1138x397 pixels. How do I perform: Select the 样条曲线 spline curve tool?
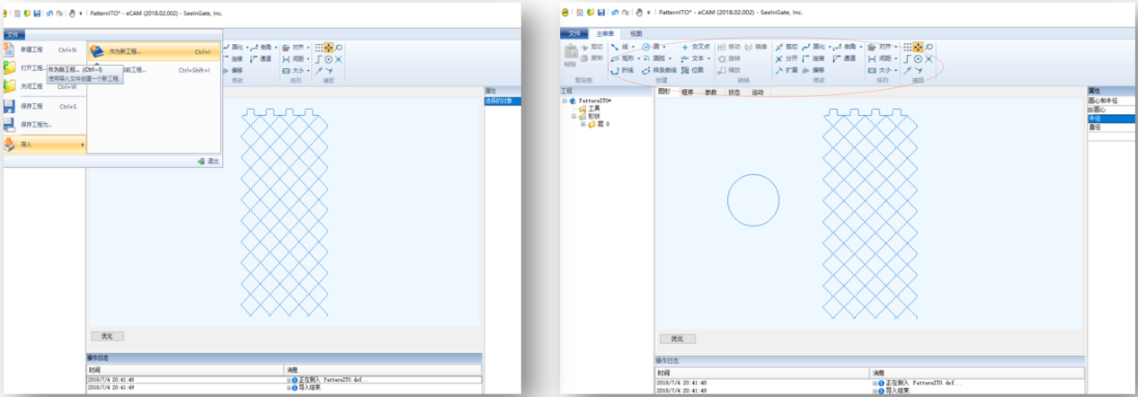(x=659, y=70)
